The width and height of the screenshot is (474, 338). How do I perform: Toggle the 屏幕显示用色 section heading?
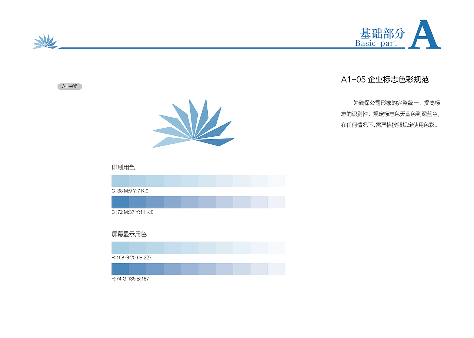(129, 234)
